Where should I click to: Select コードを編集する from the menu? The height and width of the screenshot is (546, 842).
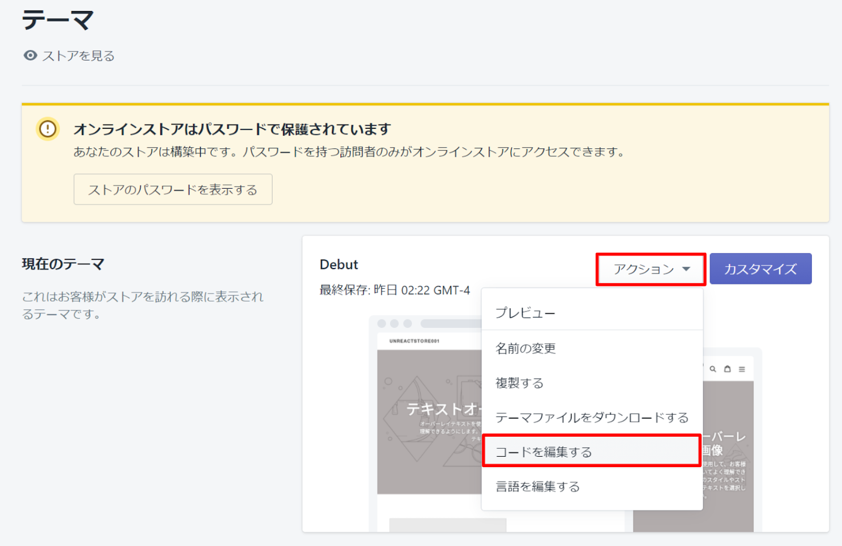[x=544, y=452]
